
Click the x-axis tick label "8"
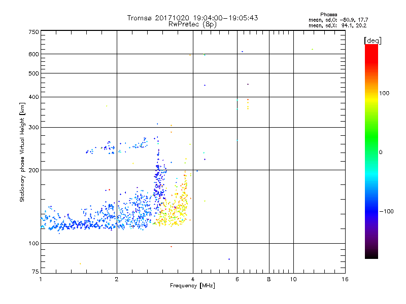(269, 279)
